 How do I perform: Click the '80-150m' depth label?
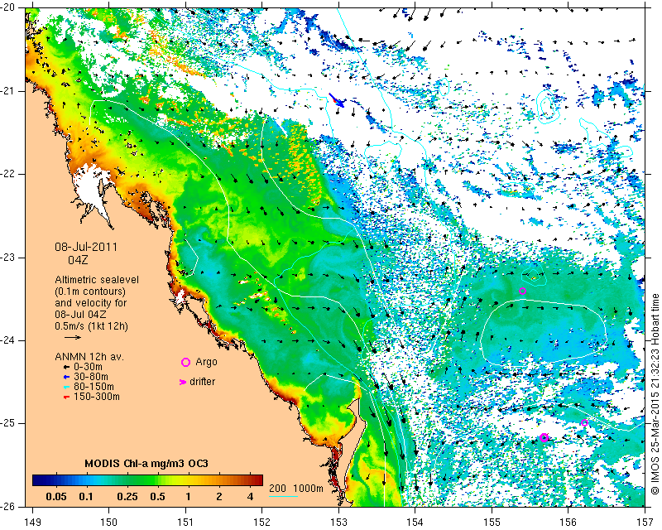point(94,387)
